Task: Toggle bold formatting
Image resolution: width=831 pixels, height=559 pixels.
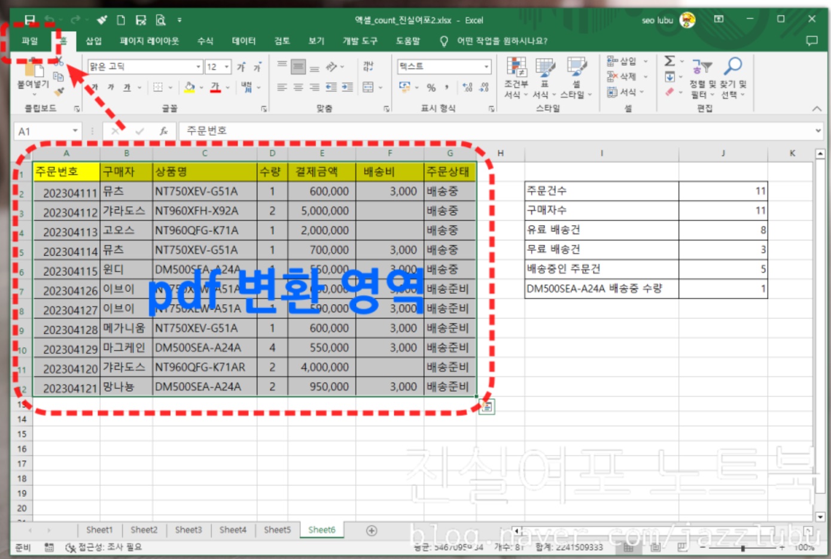Action: coord(95,87)
